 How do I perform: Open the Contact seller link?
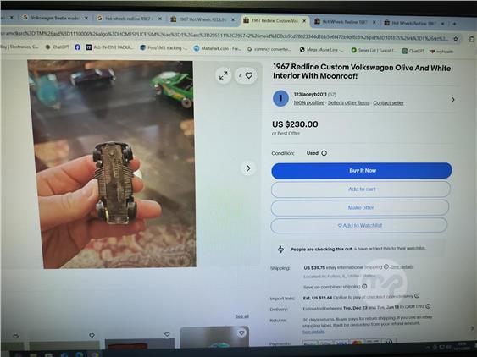point(388,102)
